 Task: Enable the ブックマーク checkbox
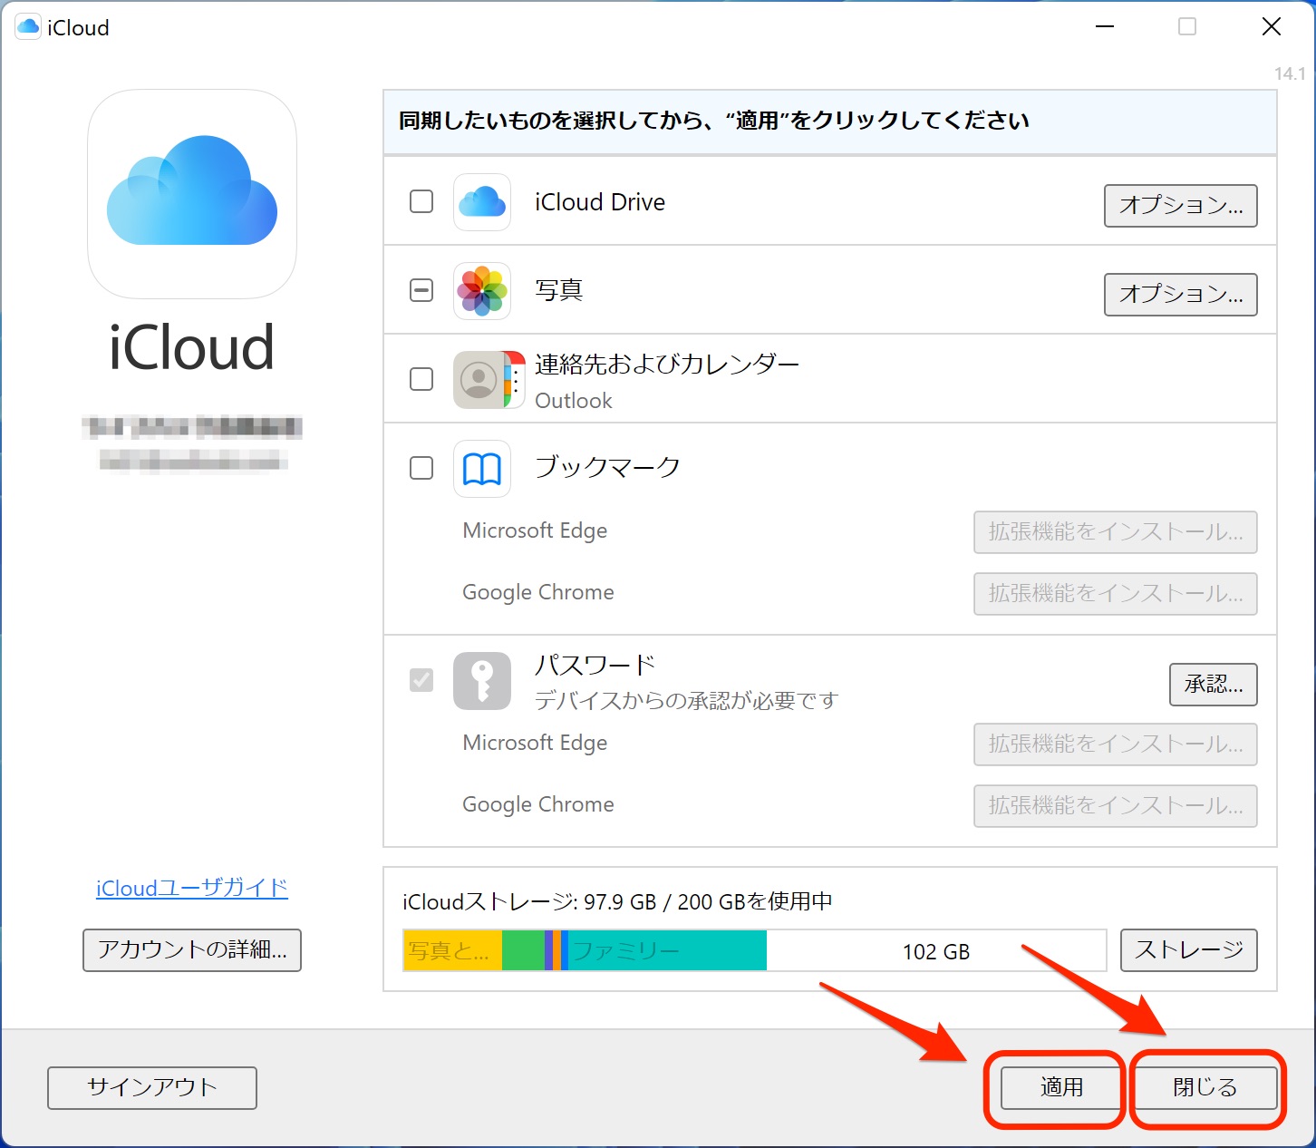[421, 468]
